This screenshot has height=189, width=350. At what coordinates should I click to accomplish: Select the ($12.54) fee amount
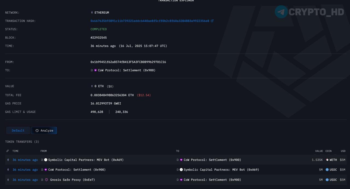tap(144, 95)
